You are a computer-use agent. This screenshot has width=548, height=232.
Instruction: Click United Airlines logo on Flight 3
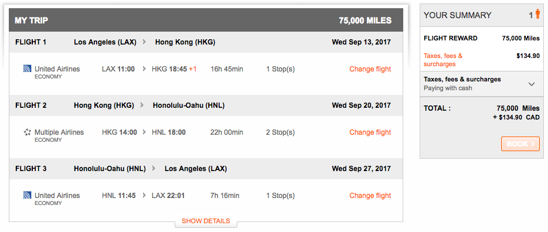point(28,195)
